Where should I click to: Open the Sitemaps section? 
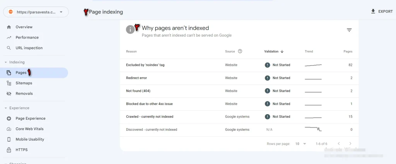(x=24, y=83)
